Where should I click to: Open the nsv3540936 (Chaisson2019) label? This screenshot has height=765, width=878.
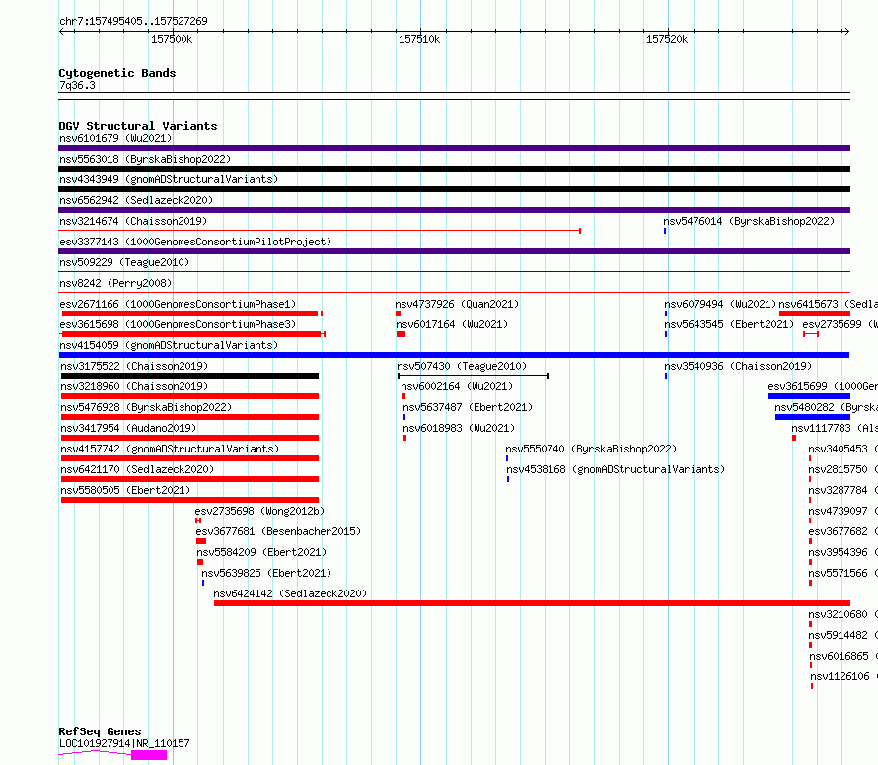coord(738,366)
